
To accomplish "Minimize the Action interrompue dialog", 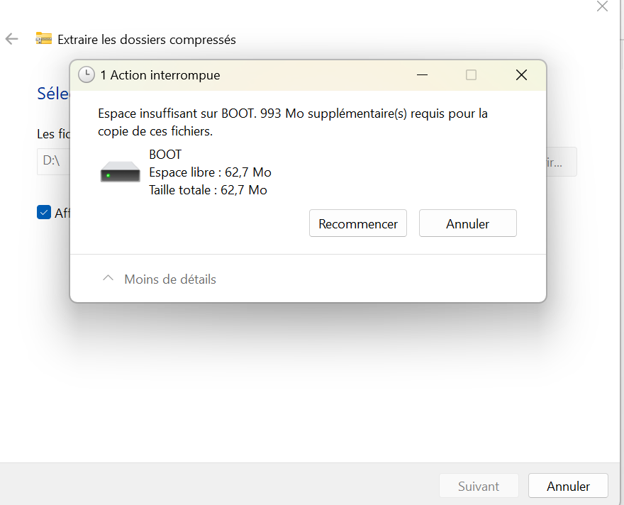I will click(x=422, y=74).
